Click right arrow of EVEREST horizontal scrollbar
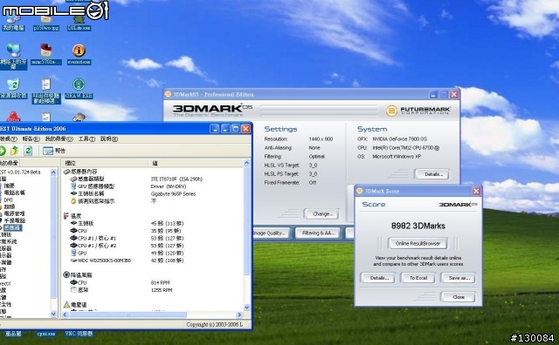The height and width of the screenshot is (345, 559). click(239, 315)
